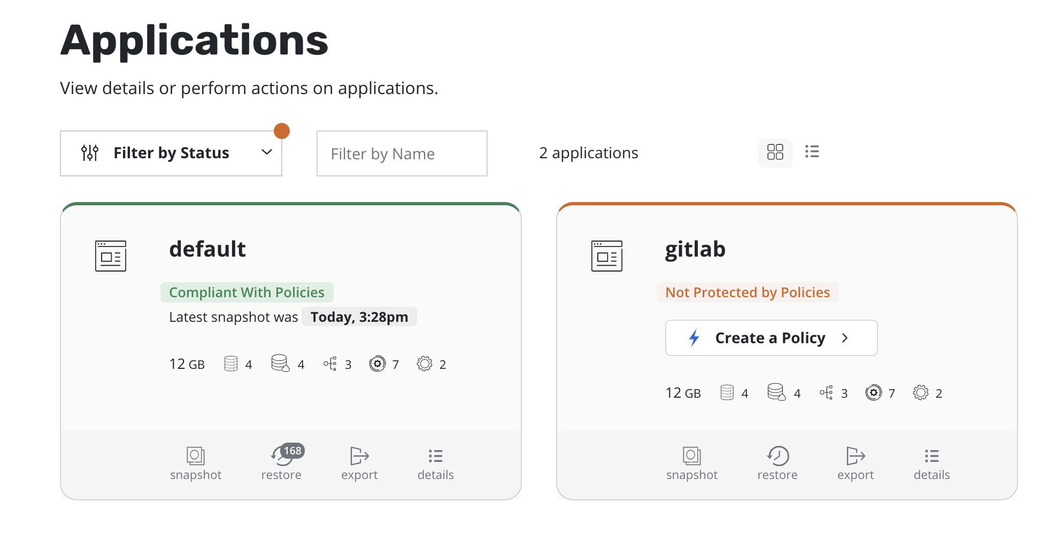
Task: Export the gitlab application
Action: [856, 462]
